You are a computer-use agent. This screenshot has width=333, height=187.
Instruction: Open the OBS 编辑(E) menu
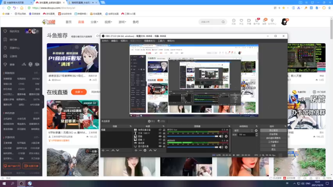[114, 41]
